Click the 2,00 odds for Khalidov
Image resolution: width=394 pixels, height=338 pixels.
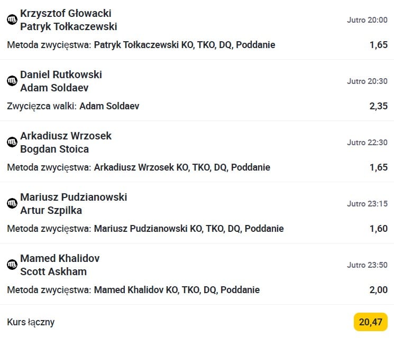pyautogui.click(x=378, y=290)
